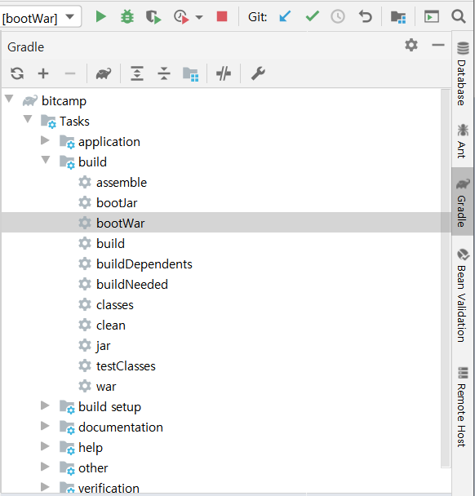Screen dimensions: 475x496
Task: Open Gradle panel settings gear
Action: click(411, 45)
